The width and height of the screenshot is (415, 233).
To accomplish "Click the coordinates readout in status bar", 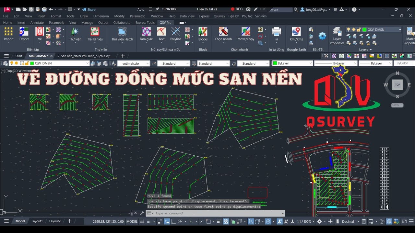I will tap(108, 221).
